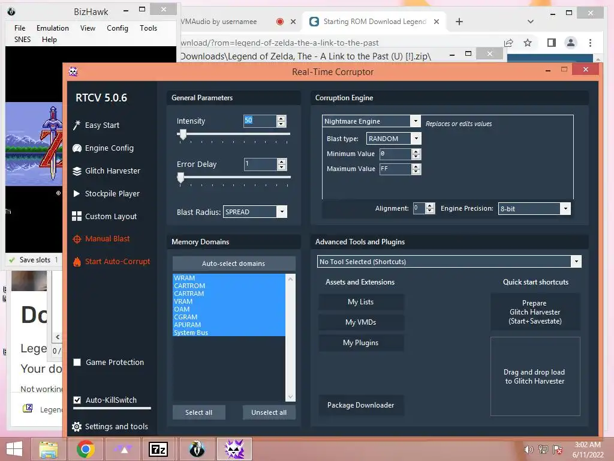Screen dimensions: 614x461
Task: Click Start Auto-Corrupt flame icon
Action: (77, 262)
